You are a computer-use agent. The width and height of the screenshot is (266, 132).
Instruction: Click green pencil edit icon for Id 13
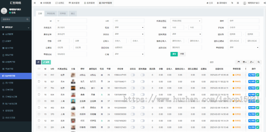258,114
